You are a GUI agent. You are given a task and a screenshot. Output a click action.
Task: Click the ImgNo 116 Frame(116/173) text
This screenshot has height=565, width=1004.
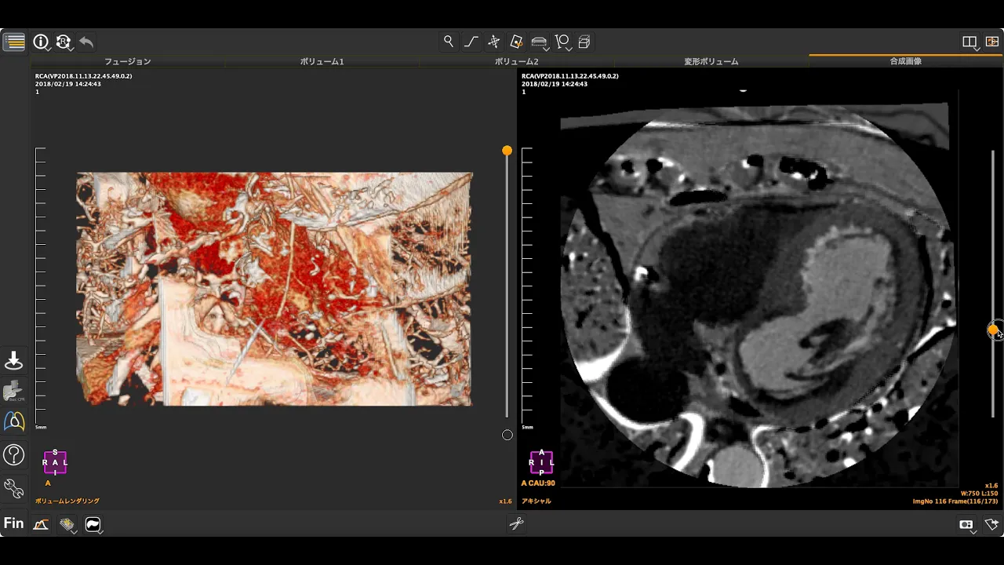pos(955,501)
